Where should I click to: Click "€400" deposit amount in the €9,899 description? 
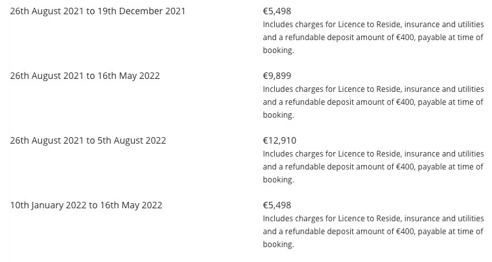point(404,102)
